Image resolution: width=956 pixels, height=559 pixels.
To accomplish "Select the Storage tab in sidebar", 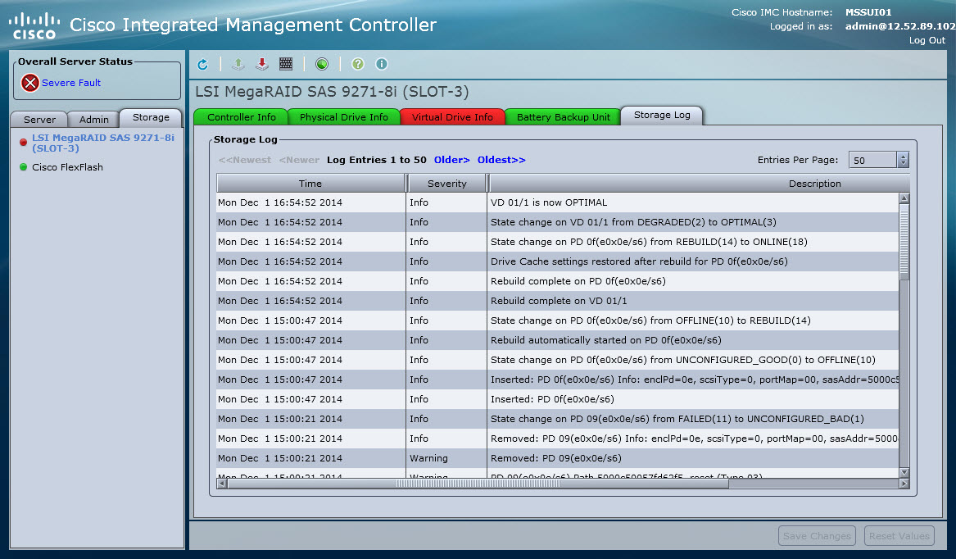I will [151, 117].
